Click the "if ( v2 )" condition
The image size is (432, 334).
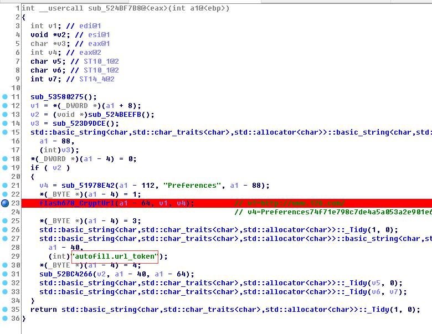(50, 167)
